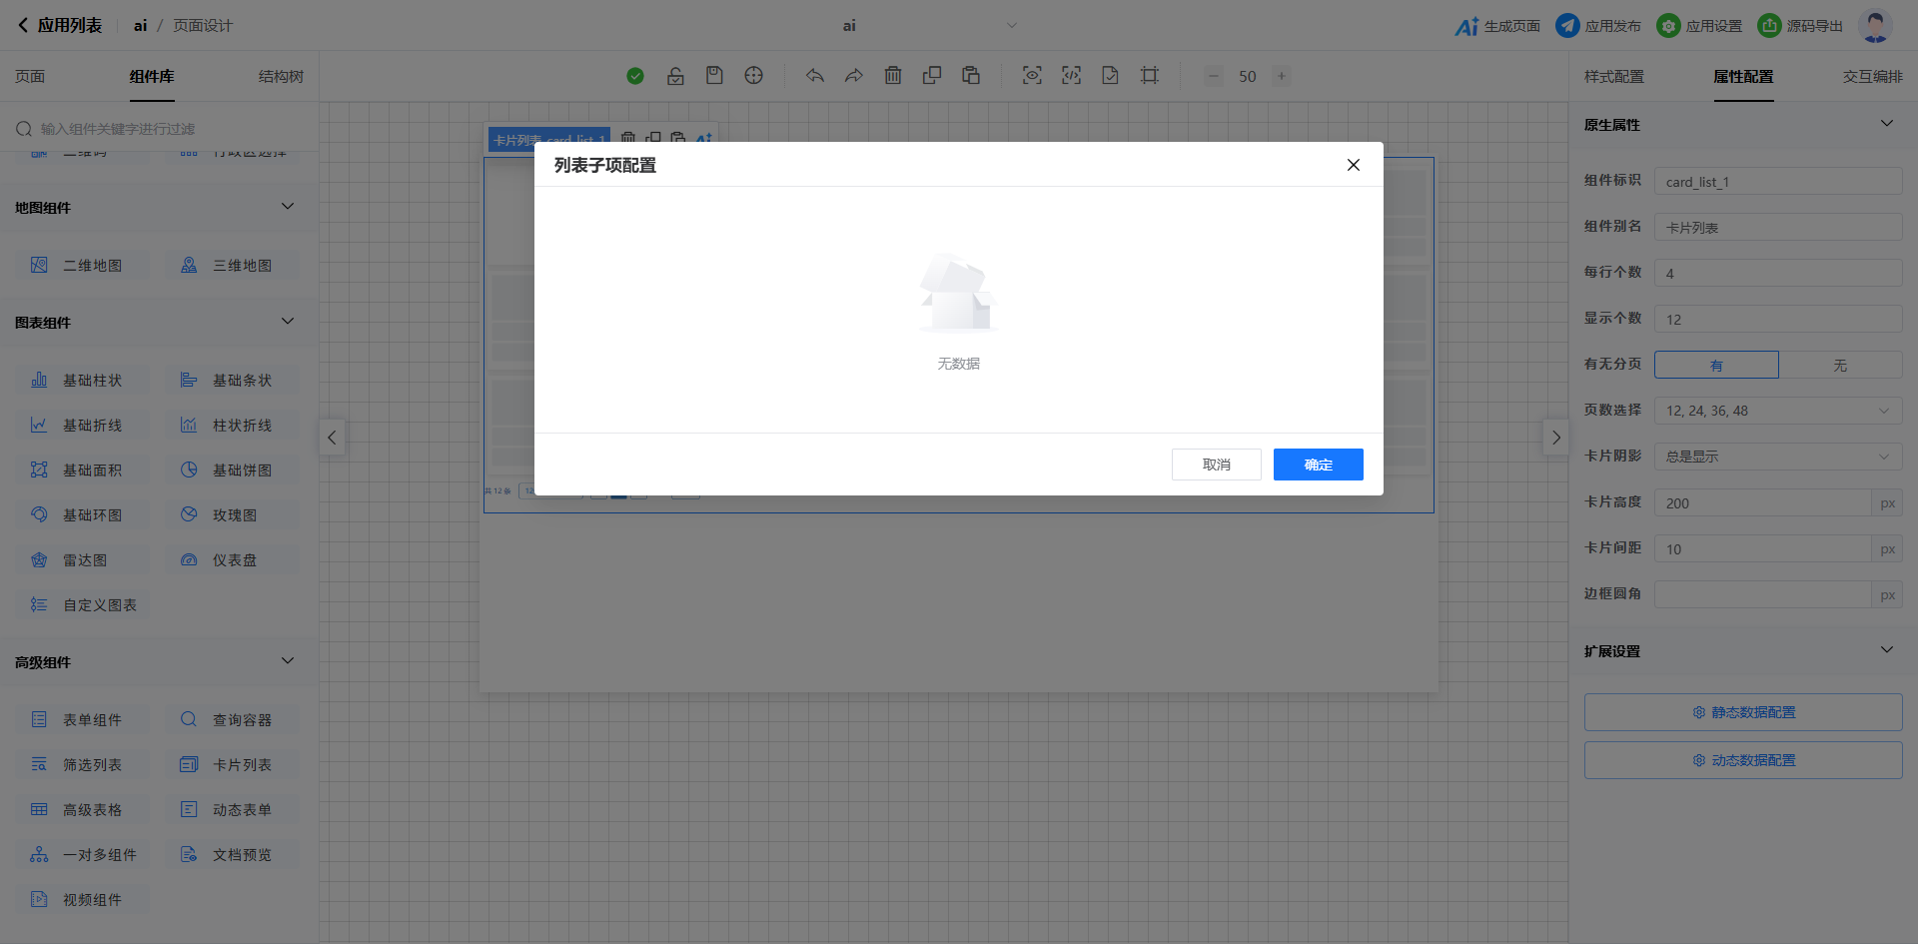Image resolution: width=1918 pixels, height=944 pixels.
Task: Click the unlock padlock icon in toolbar
Action: pyautogui.click(x=675, y=76)
